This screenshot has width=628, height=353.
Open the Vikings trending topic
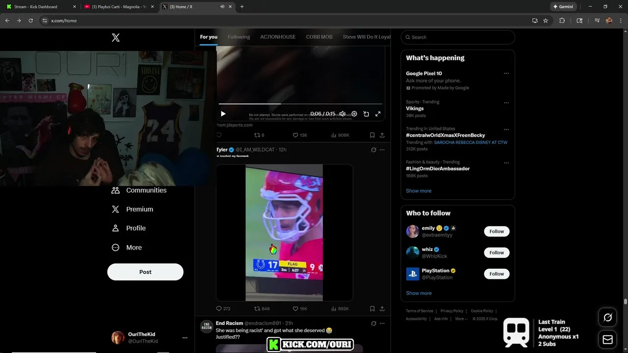click(415, 108)
